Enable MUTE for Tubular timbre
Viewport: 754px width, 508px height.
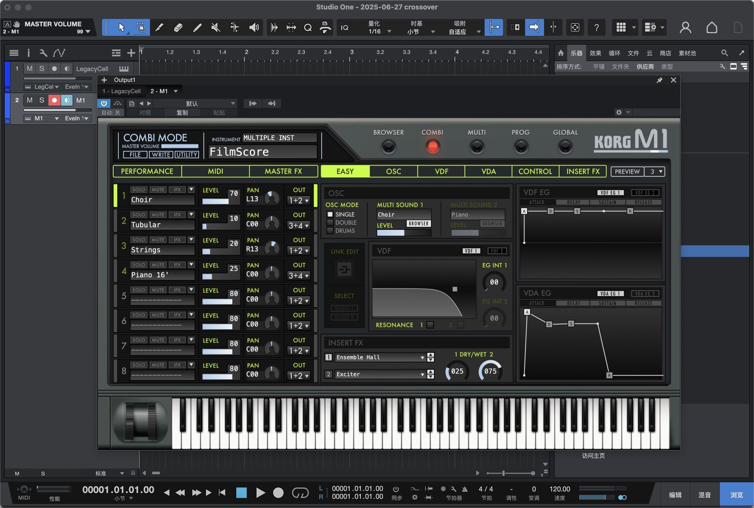[x=158, y=215]
